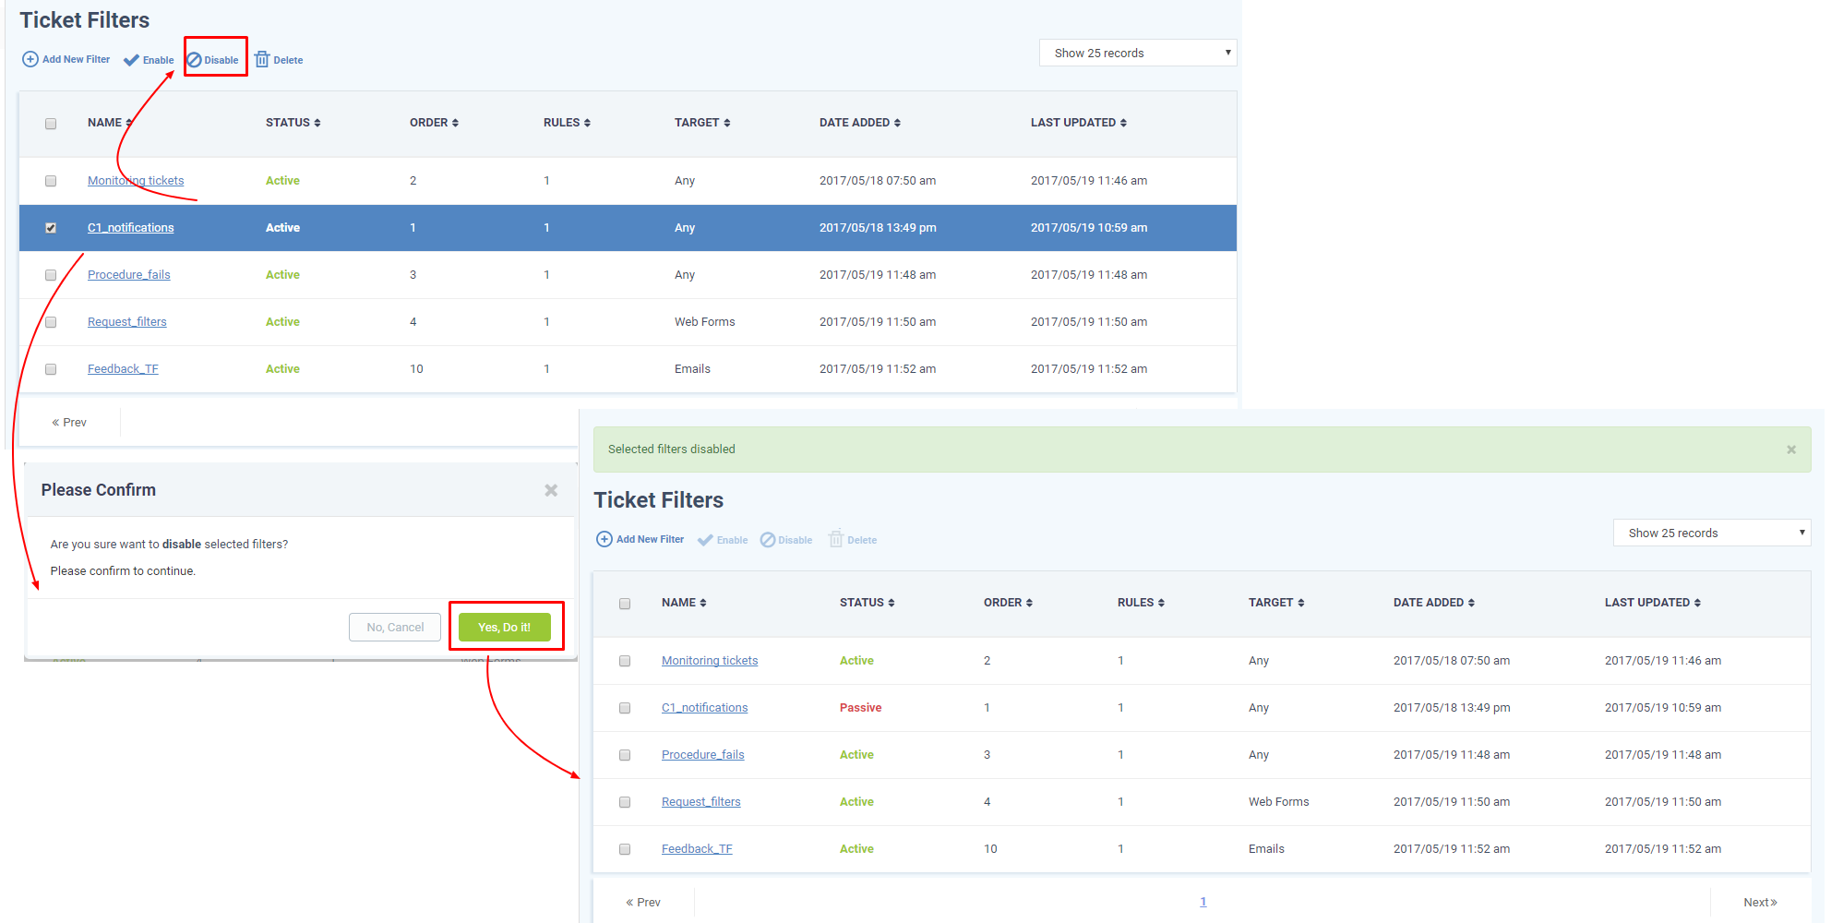1831x923 pixels.
Task: Check Procedure_fails row in top table
Action: click(51, 275)
